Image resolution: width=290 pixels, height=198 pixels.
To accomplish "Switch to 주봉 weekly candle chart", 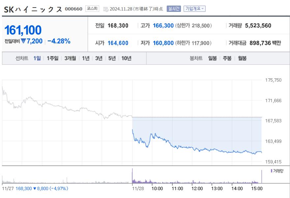I will 227,58.
